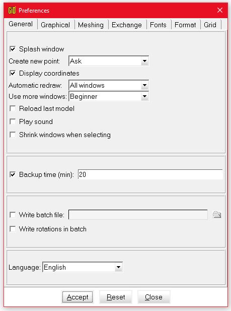Image resolution: width=231 pixels, height=311 pixels.
Task: Open the Meshing tab
Action: pos(91,25)
